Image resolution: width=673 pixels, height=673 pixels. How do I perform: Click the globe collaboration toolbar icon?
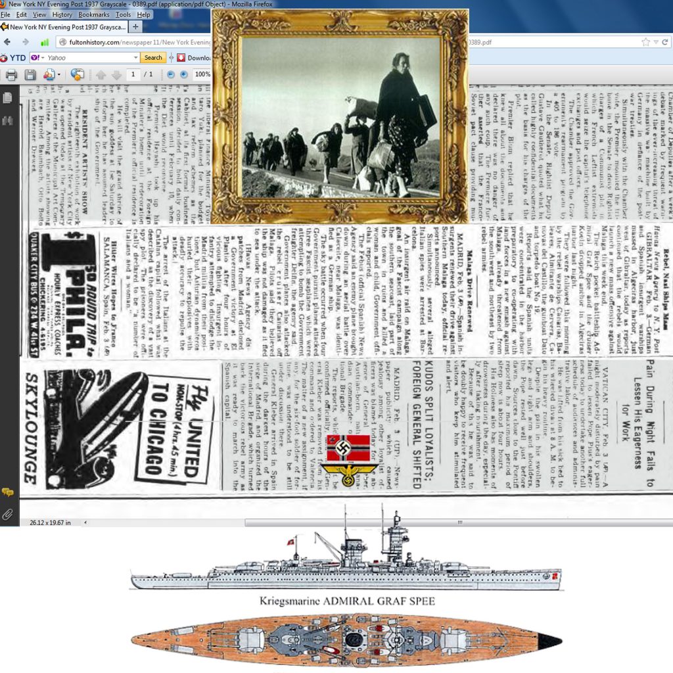pyautogui.click(x=78, y=75)
